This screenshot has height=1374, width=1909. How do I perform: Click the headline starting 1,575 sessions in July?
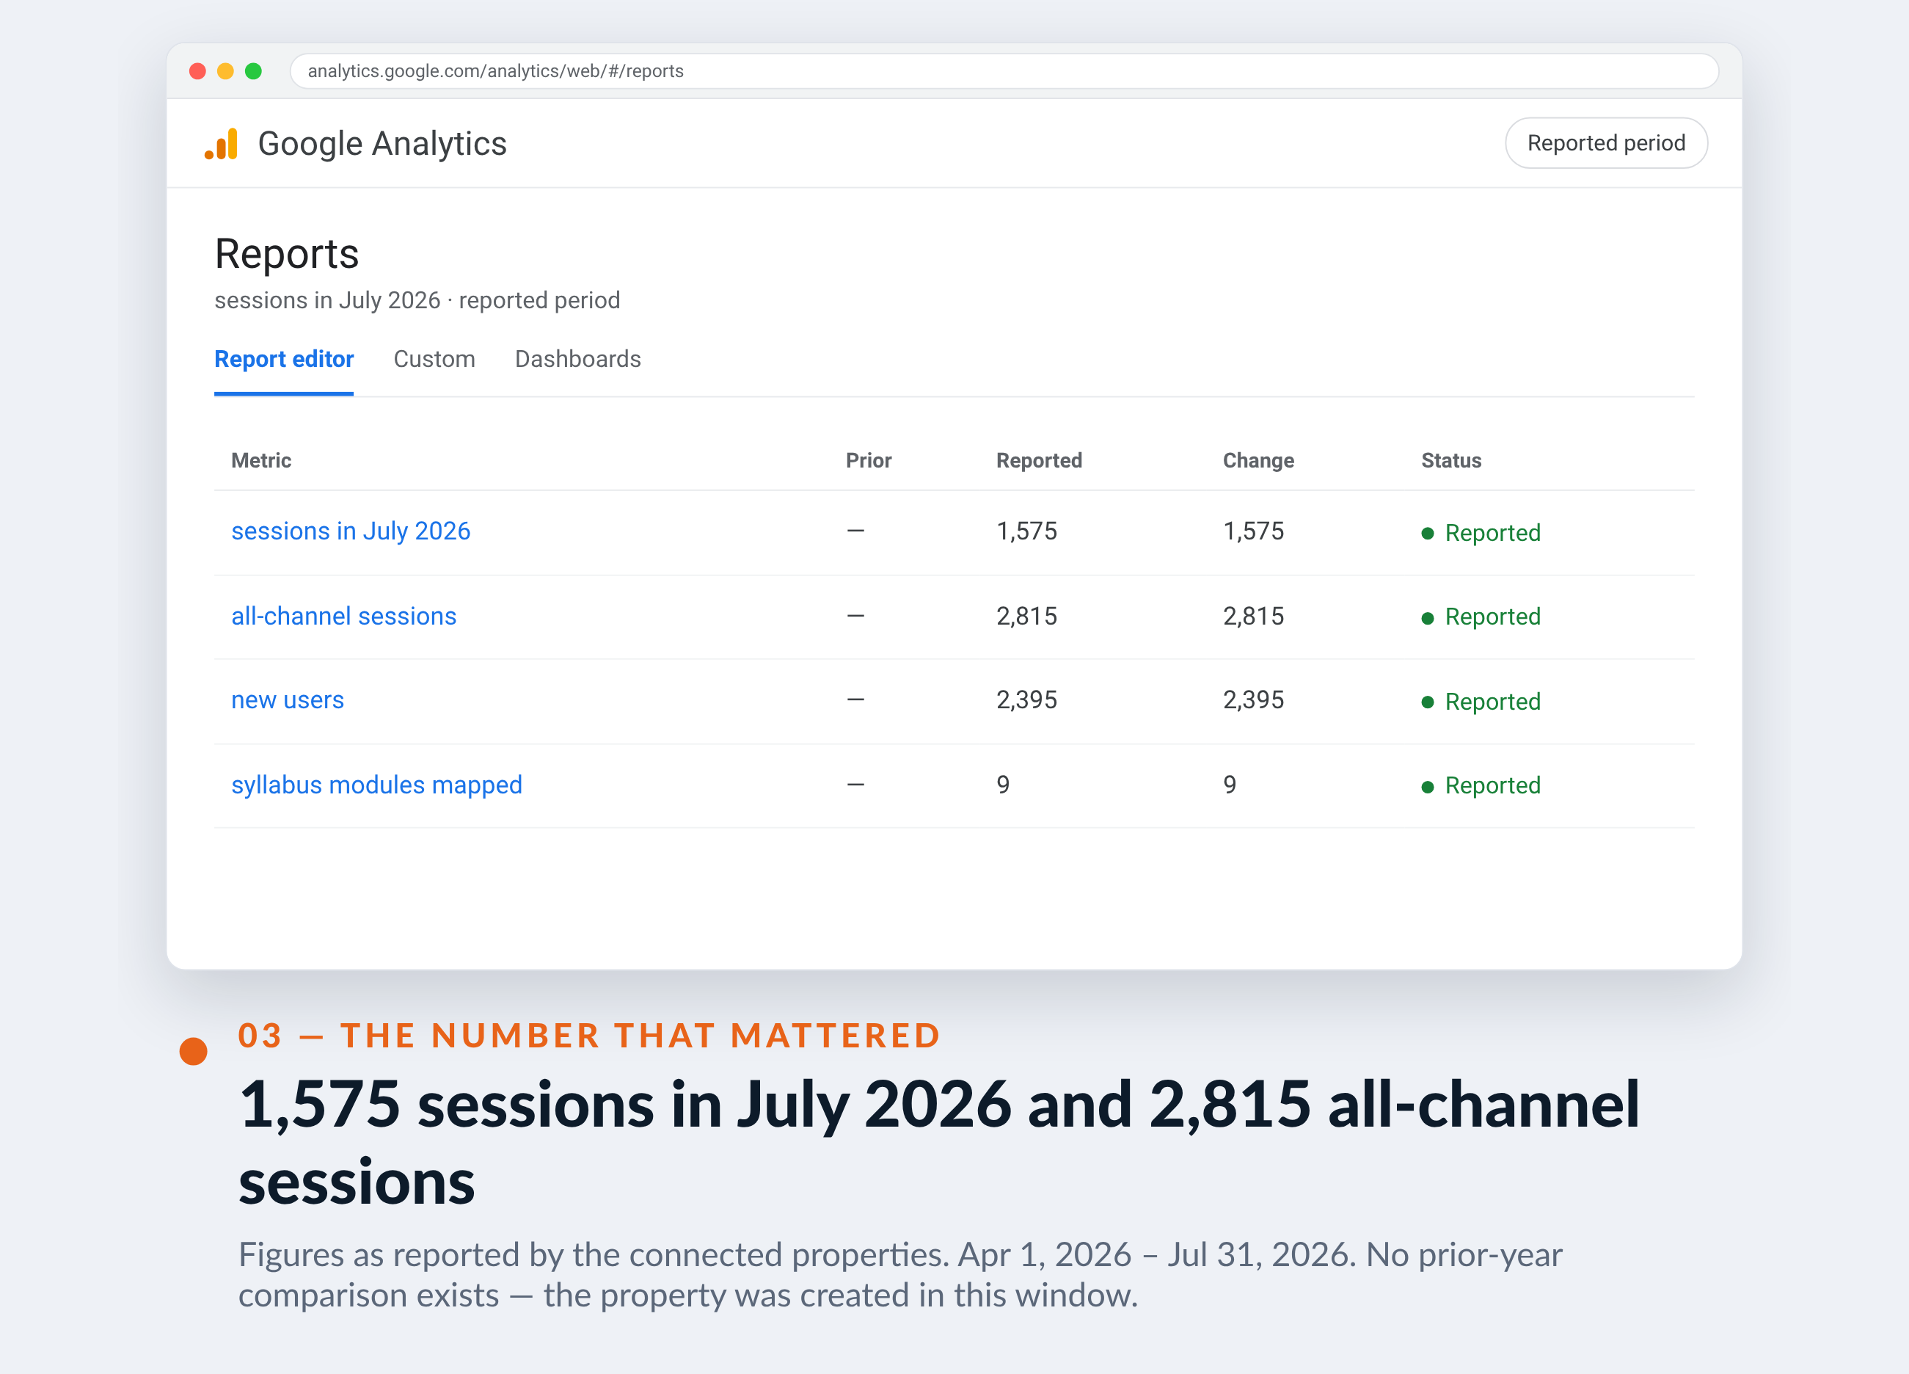click(938, 1143)
